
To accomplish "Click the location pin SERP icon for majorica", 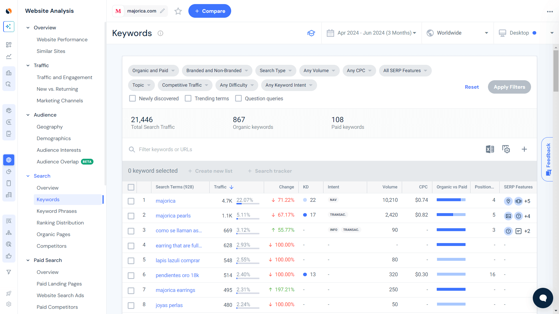I will pos(508,201).
